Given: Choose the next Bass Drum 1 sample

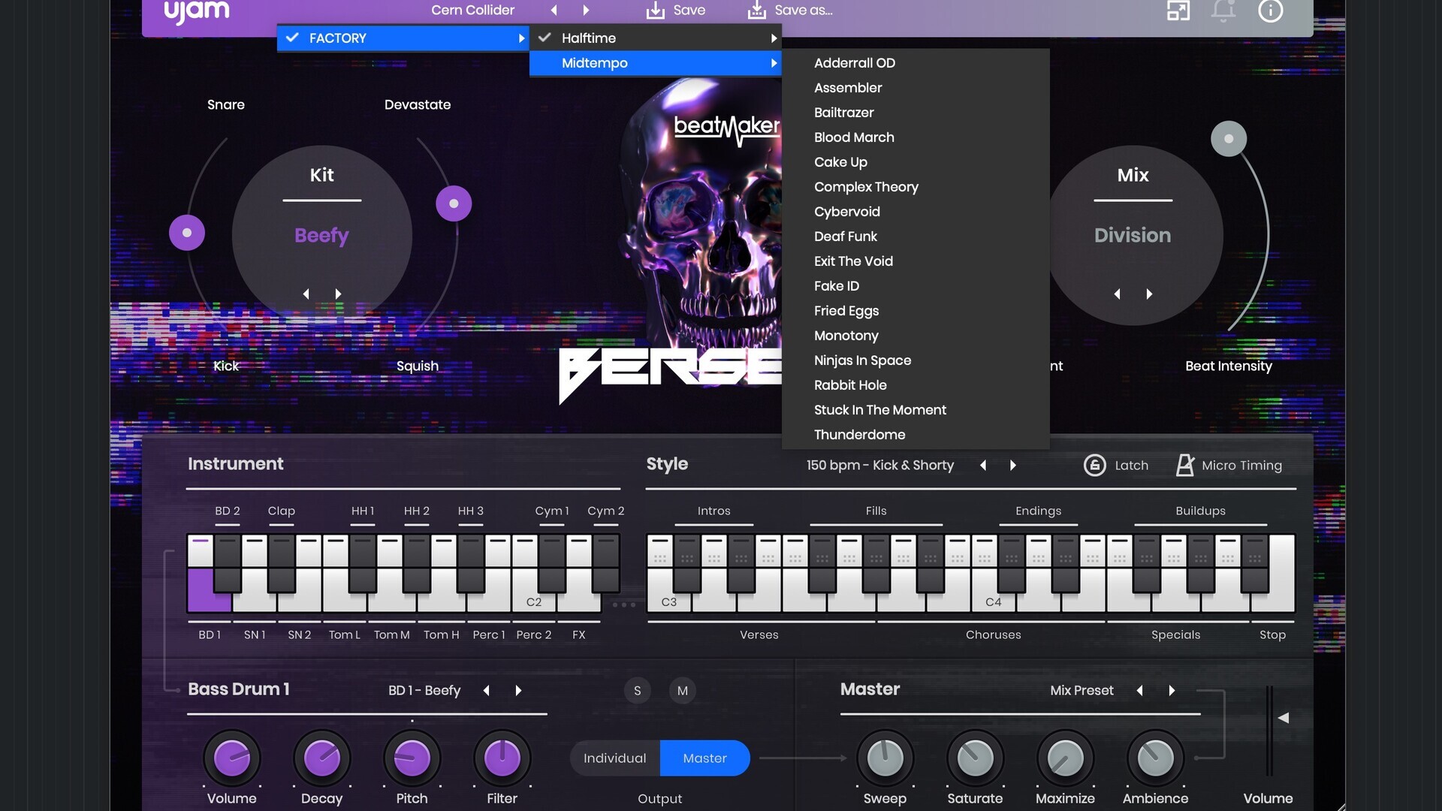Looking at the screenshot, I should click(518, 691).
